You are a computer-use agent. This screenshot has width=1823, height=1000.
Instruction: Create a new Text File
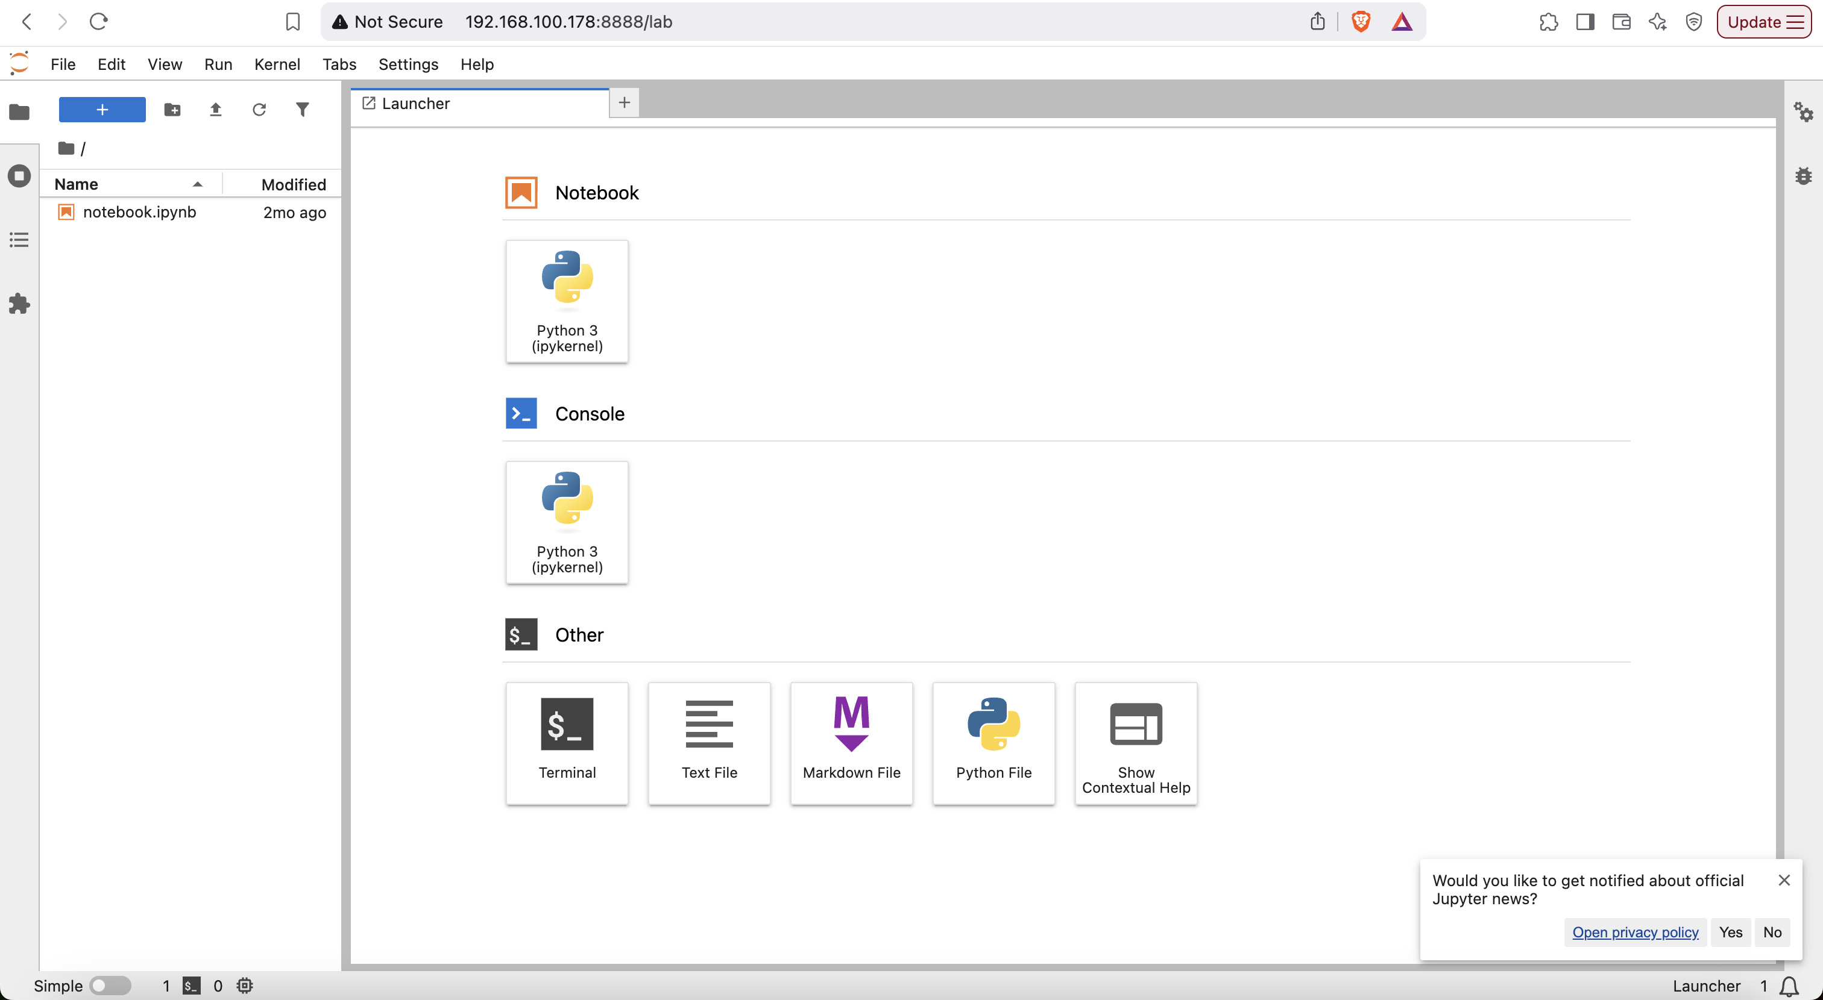click(709, 743)
